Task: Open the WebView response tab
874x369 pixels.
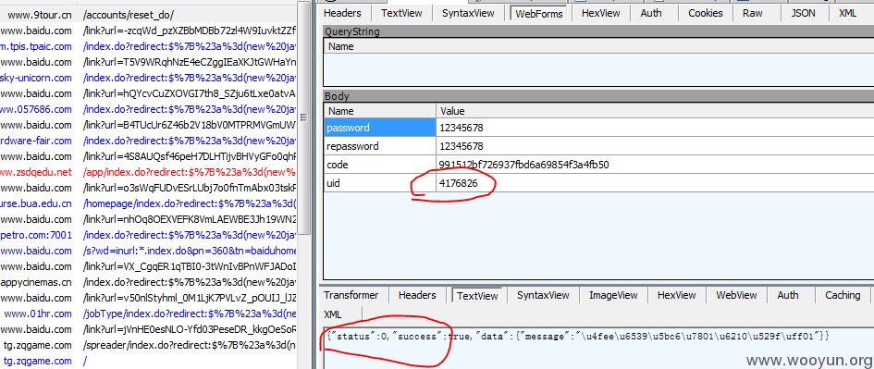Action: (736, 295)
